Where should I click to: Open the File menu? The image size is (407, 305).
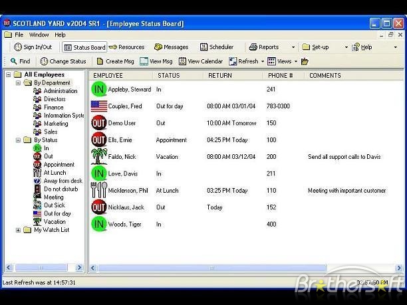click(x=19, y=35)
